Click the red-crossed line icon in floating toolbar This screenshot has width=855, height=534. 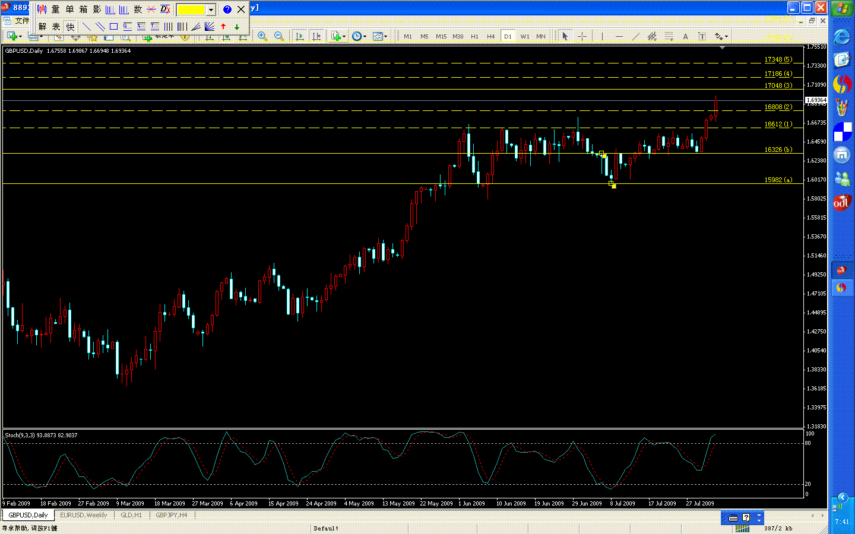click(x=151, y=9)
